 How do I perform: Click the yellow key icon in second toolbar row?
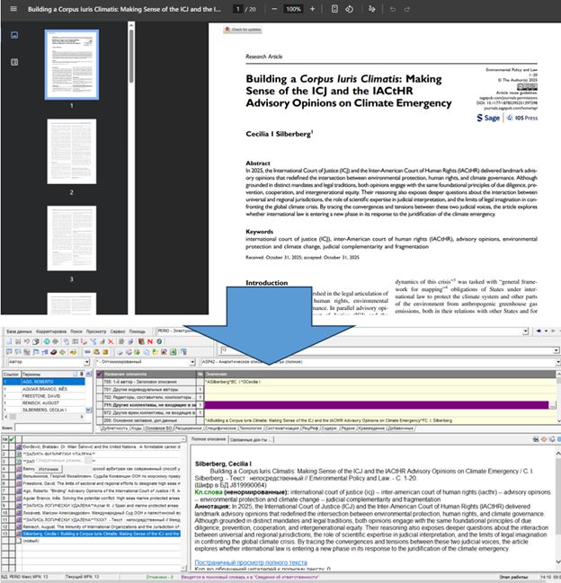(x=74, y=352)
